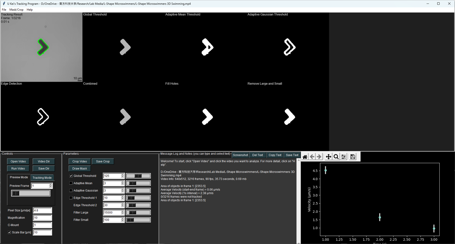Viewport: 455px width, 244px height.
Task: Click the plot back arrow icon
Action: coord(312,157)
